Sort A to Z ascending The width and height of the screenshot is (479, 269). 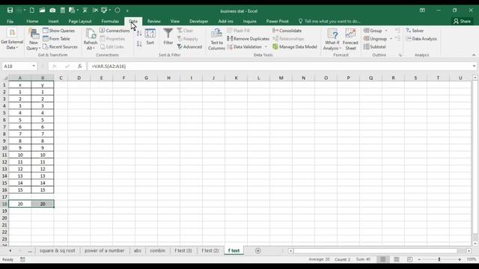(x=139, y=33)
